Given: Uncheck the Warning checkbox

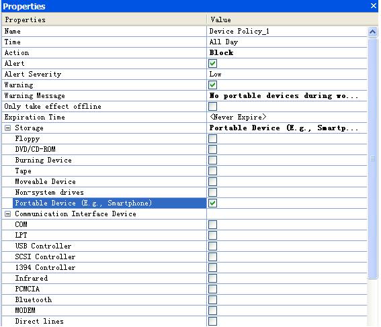Looking at the screenshot, I should (212, 85).
